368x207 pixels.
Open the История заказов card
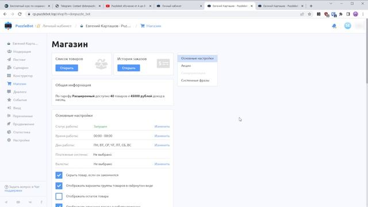click(129, 68)
